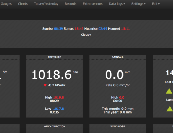Viewport: 173px width, 133px height.
Task: Go to Today/Yesterday view
Action: point(46,4)
